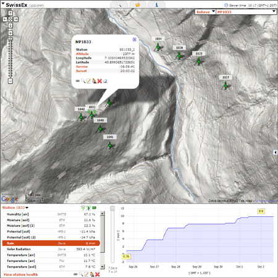Open the MP1033 station selector dropdown
Viewport: 278px width, 278px height.
(246, 12)
